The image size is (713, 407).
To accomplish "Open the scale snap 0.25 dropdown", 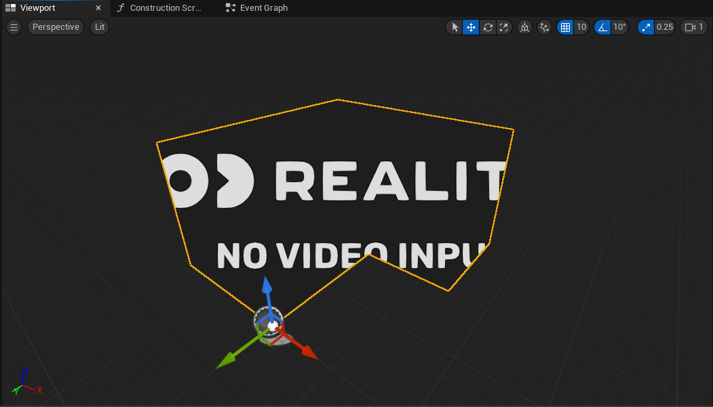I will (x=665, y=27).
